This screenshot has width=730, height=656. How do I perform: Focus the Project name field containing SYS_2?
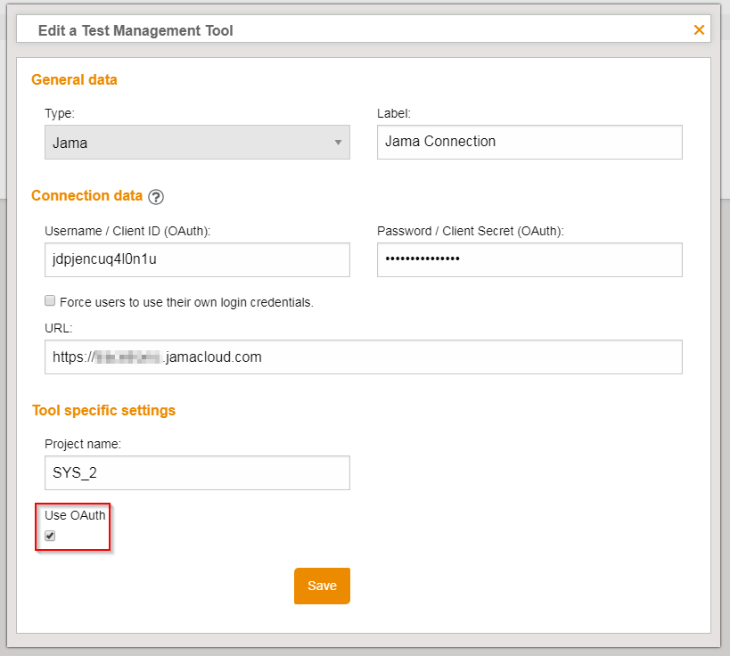(x=197, y=473)
